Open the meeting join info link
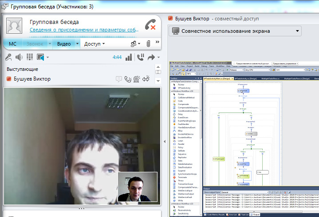319x217 pixels. (84, 30)
